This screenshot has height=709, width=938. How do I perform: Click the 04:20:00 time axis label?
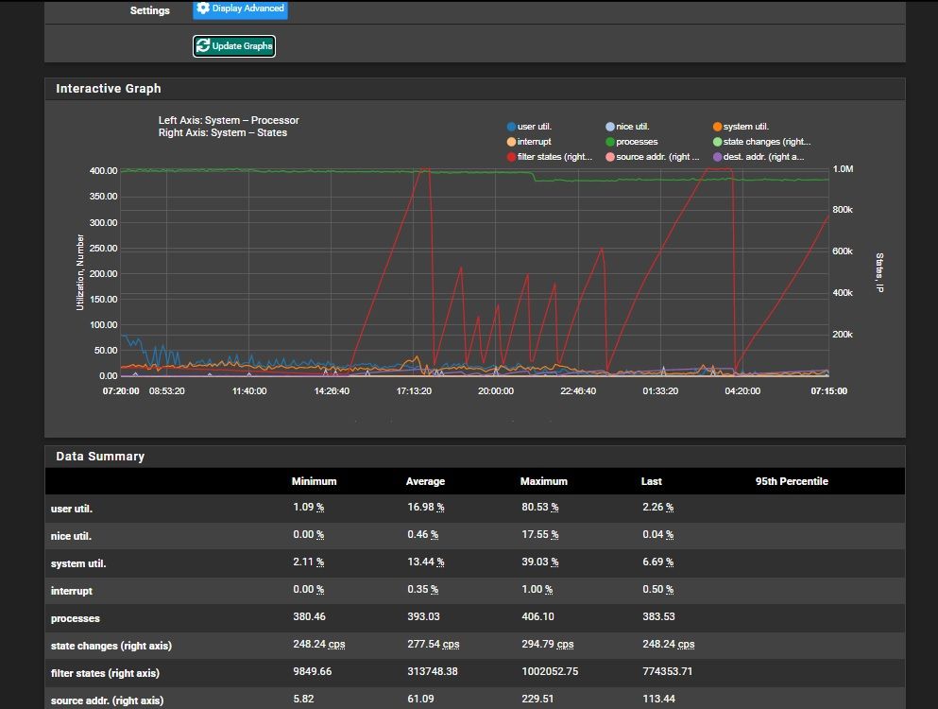[x=742, y=391]
